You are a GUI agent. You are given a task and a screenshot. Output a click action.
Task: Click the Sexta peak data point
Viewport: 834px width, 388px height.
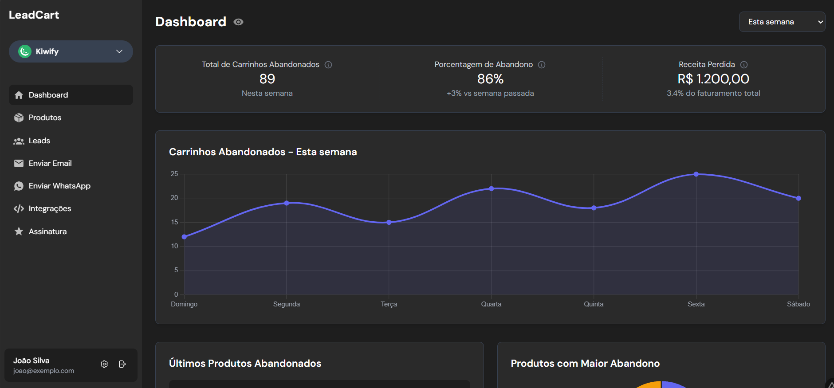[696, 174]
